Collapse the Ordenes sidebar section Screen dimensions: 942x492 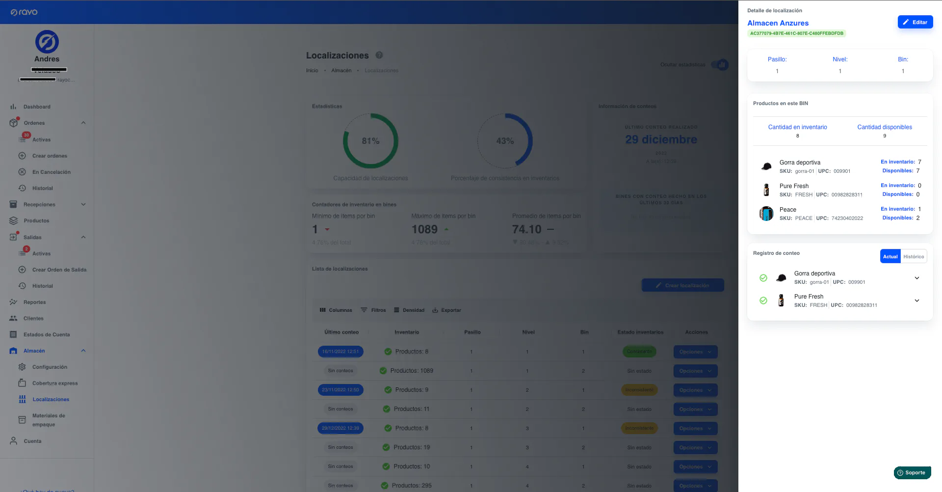coord(83,123)
